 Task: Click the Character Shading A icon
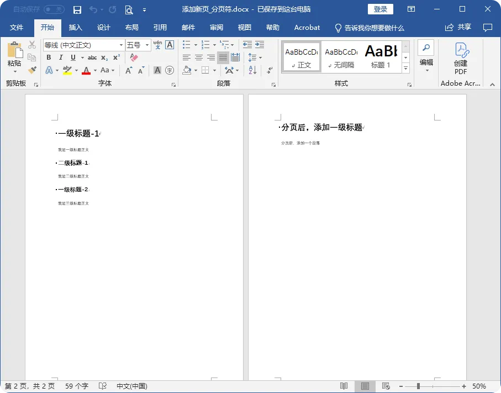click(157, 70)
